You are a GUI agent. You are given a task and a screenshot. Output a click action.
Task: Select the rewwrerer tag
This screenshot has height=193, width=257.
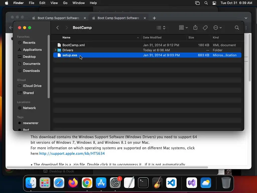pyautogui.click(x=30, y=123)
